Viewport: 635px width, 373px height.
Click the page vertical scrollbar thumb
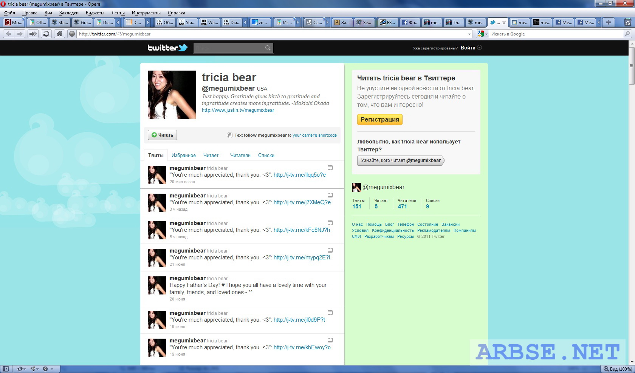point(632,66)
